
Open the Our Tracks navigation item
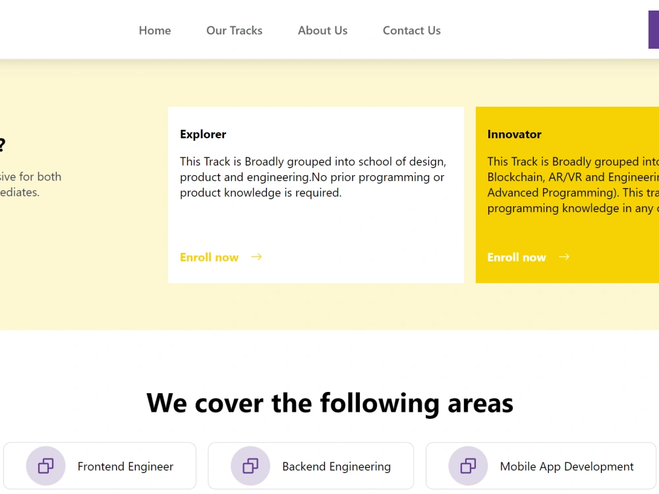234,30
